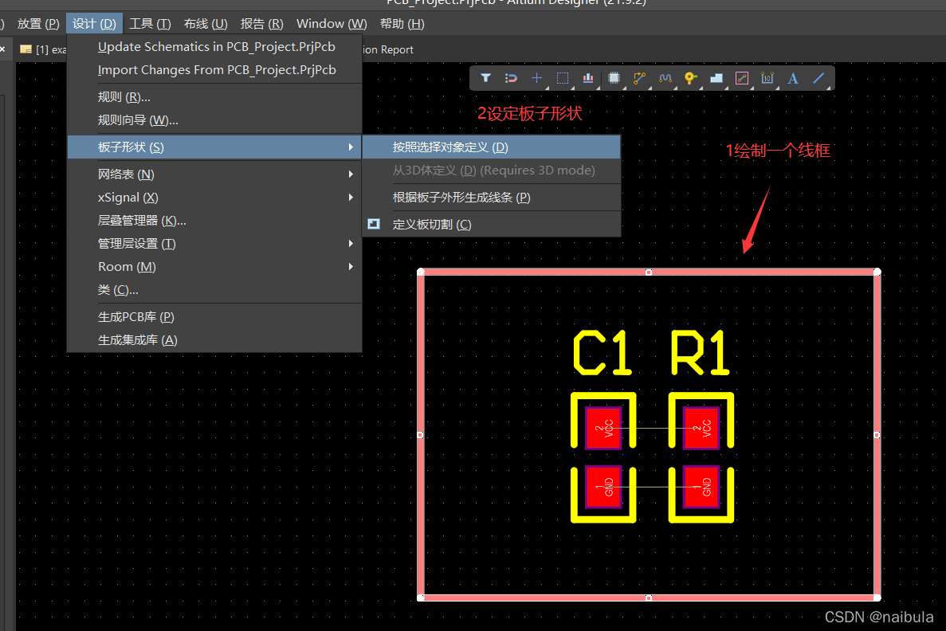Select the place polygon pour tool

716,78
